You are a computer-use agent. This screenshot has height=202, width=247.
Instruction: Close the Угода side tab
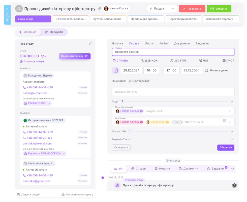click(7, 9)
